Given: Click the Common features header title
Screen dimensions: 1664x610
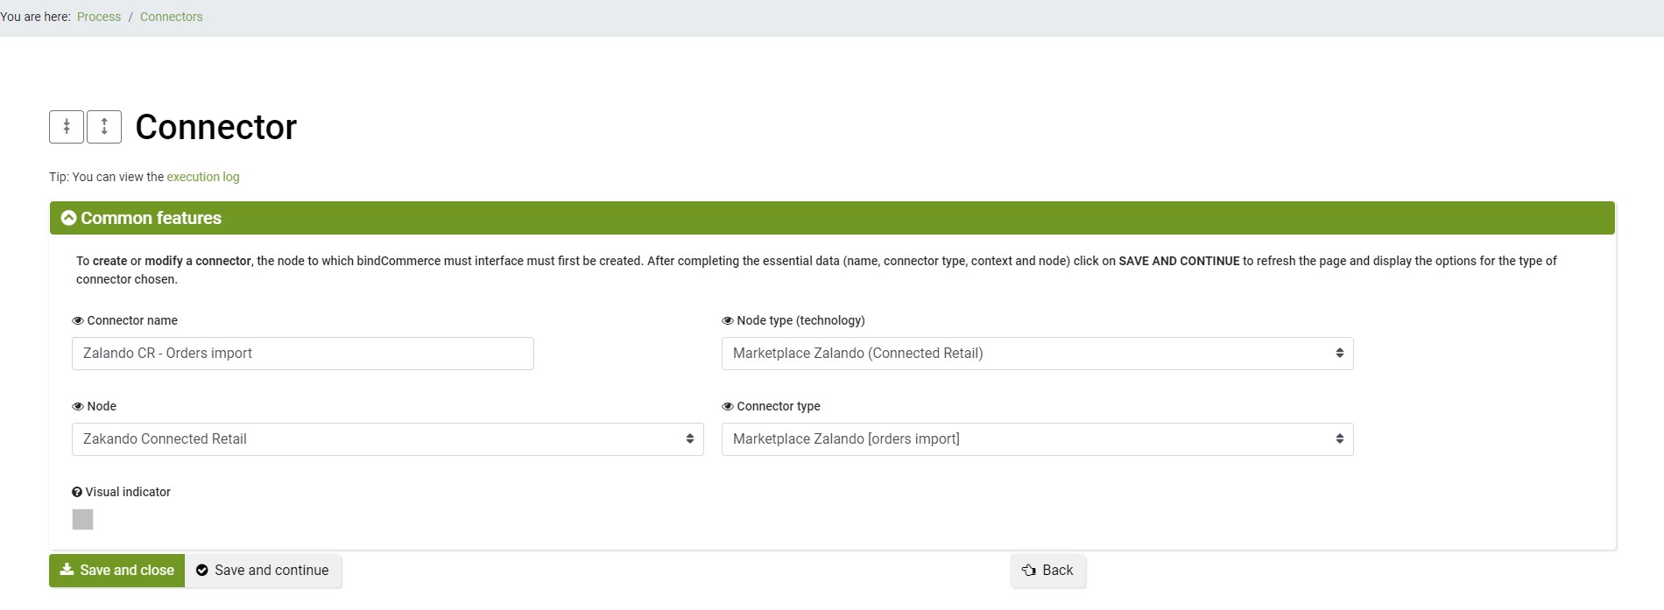Looking at the screenshot, I should pyautogui.click(x=152, y=218).
